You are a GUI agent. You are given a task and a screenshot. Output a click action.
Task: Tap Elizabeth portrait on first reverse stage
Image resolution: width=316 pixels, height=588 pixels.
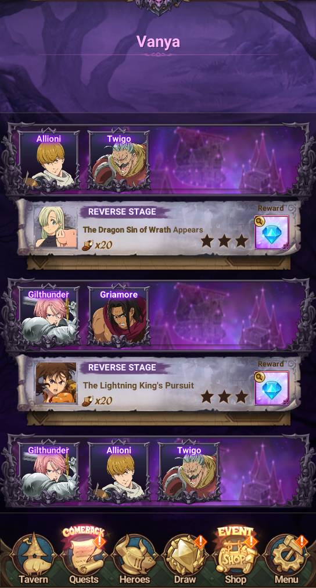[x=56, y=227]
